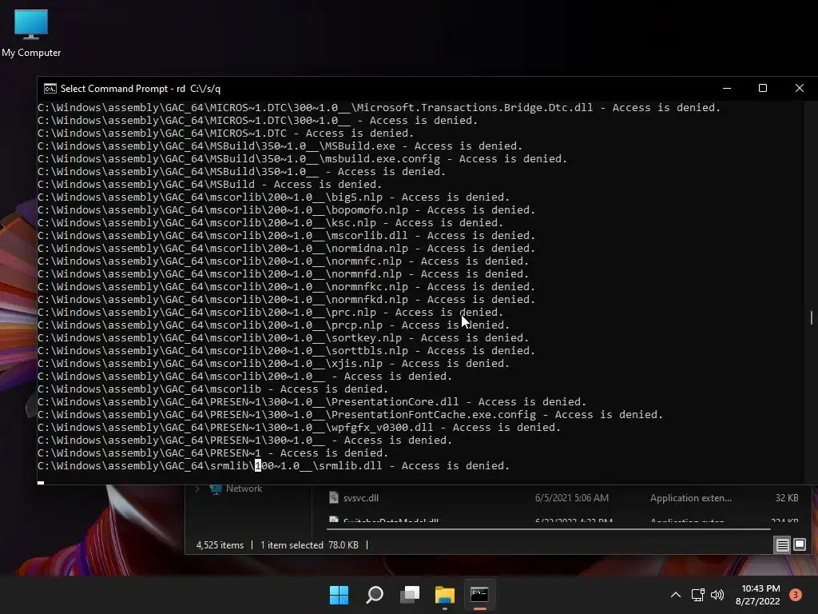Click the Command Prompt vertical scrollbar thumb
The height and width of the screenshot is (614, 818).
coord(812,317)
